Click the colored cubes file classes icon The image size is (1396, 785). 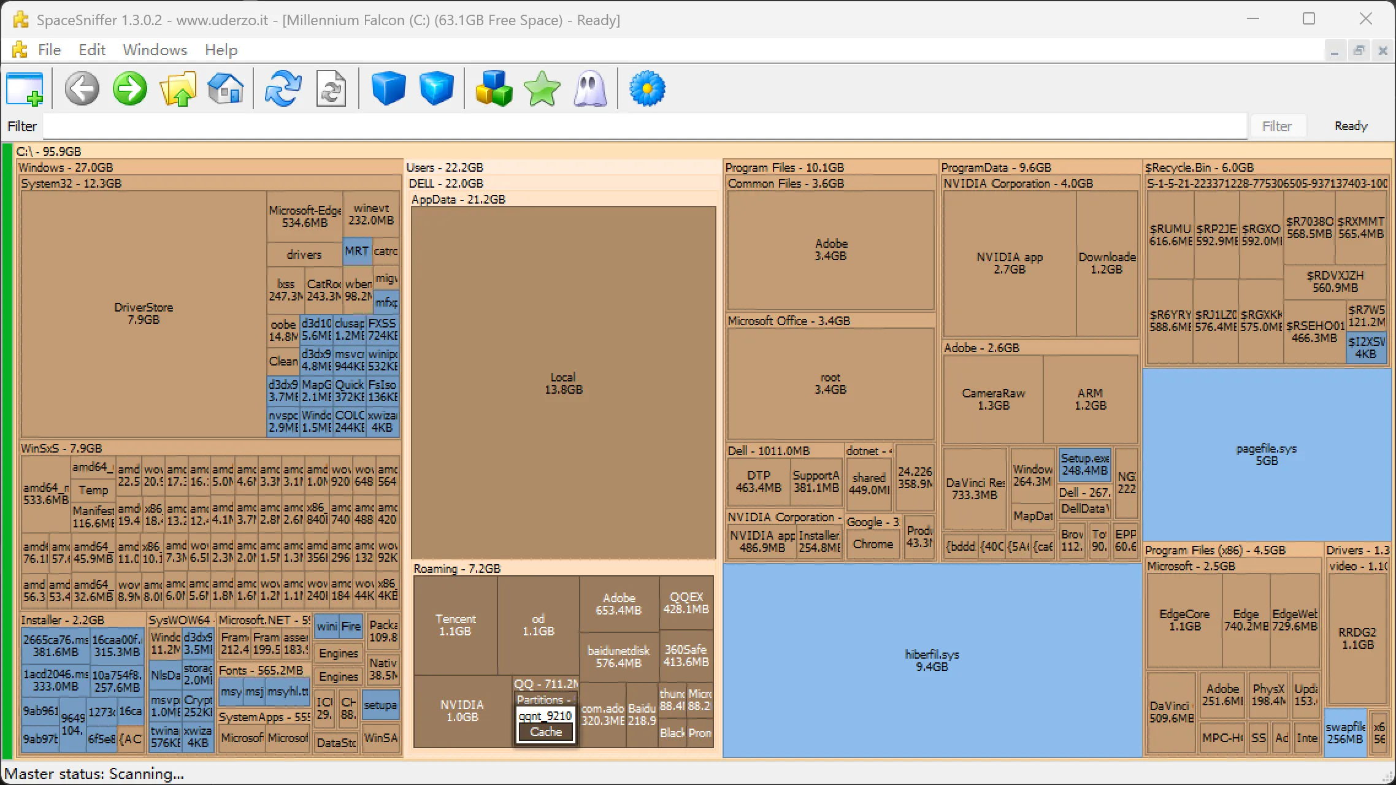tap(494, 89)
